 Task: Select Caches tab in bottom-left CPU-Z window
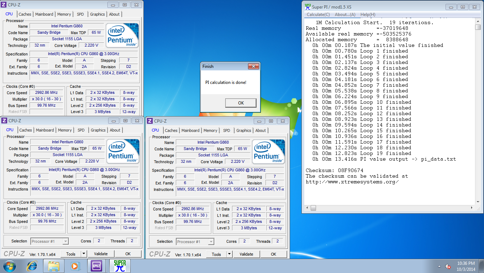(x=26, y=130)
